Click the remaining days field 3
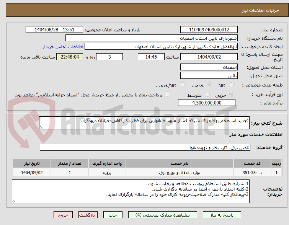The width and height of the screenshot is (289, 225). (x=109, y=57)
